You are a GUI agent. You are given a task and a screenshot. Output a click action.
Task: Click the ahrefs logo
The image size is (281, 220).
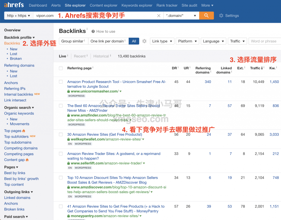(x=14, y=5)
